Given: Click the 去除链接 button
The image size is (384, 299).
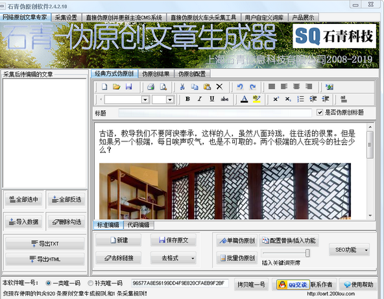Looking at the screenshot, I should tap(119, 258).
